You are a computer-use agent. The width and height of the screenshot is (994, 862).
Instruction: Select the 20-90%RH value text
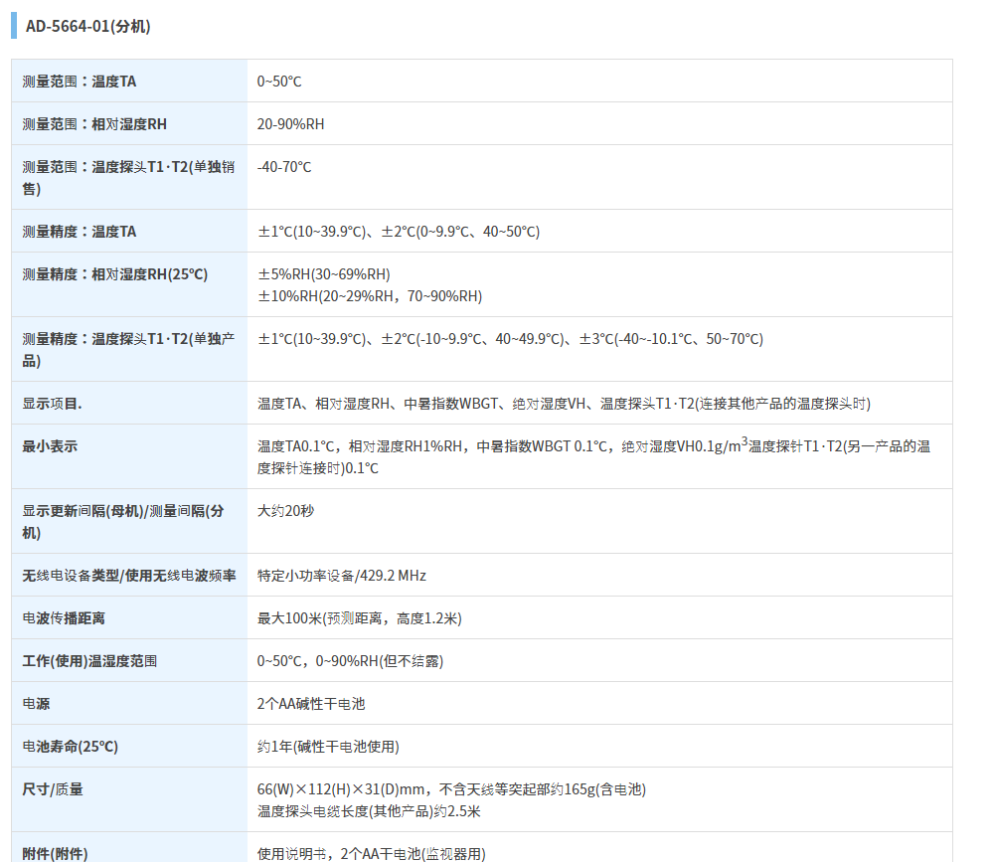[x=290, y=124]
